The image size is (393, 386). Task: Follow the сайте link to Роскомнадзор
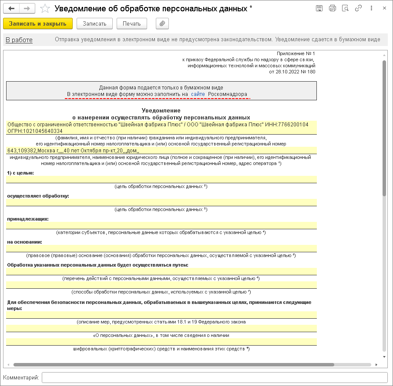[198, 94]
